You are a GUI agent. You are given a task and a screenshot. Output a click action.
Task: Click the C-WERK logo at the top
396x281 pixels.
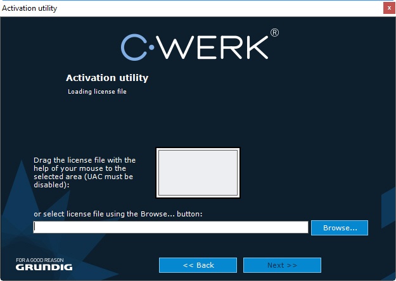tap(198, 46)
